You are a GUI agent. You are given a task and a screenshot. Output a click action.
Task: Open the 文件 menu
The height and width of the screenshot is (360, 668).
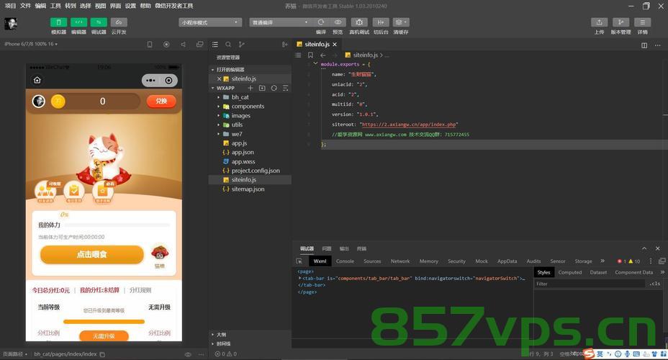pos(26,6)
